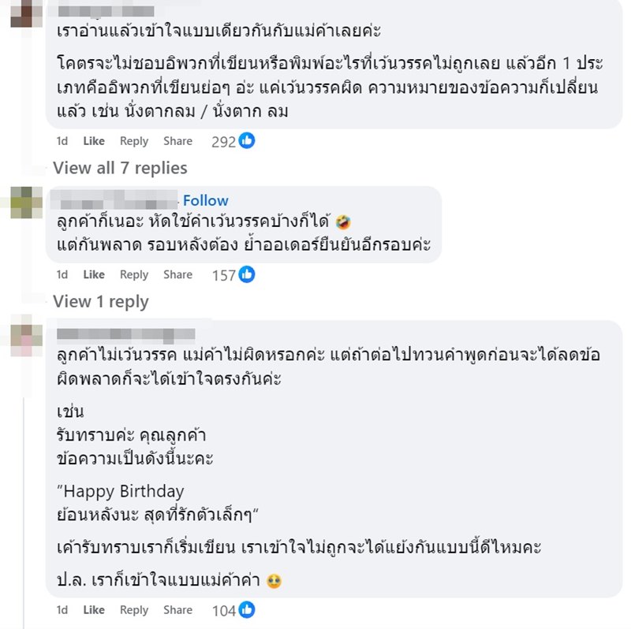Share the third comment
The width and height of the screenshot is (631, 629).
(178, 610)
